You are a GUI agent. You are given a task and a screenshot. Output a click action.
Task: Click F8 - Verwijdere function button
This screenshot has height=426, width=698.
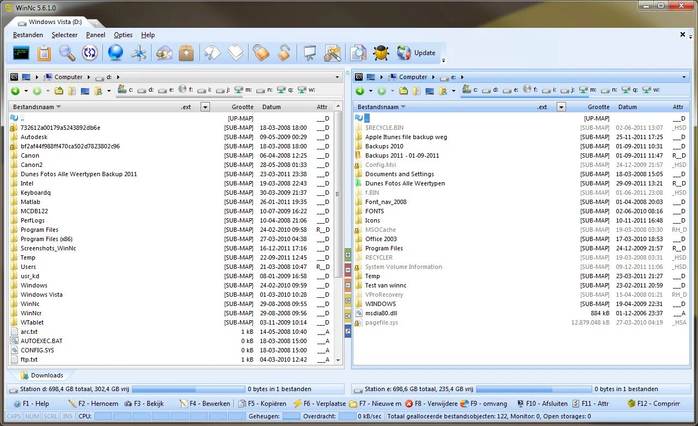(x=431, y=404)
